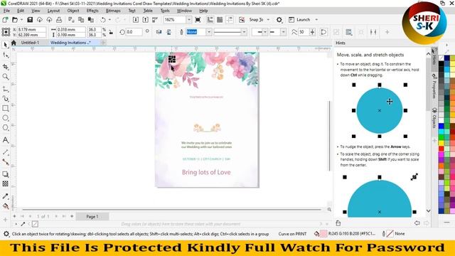Click the Hints back arrow button
Image resolution: width=455 pixels, height=256 pixels.
(x=417, y=223)
